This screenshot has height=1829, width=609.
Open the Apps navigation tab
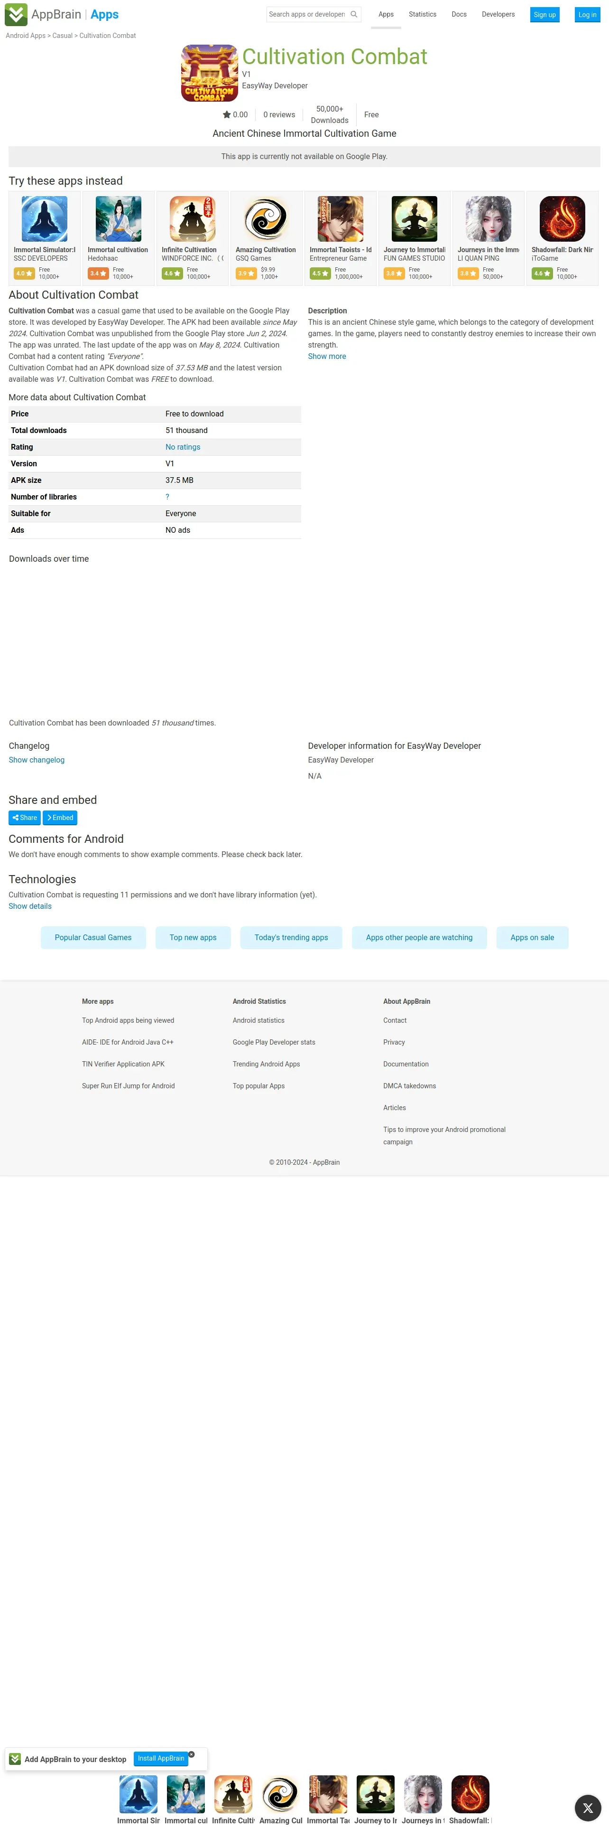tap(387, 14)
